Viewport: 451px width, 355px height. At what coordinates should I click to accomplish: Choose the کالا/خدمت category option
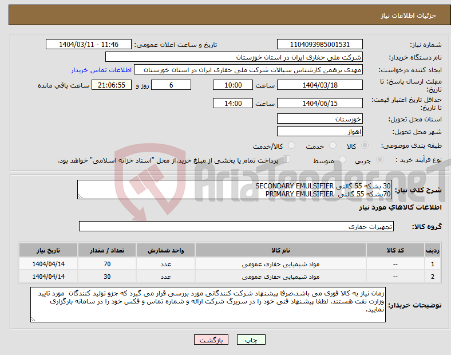(x=291, y=146)
